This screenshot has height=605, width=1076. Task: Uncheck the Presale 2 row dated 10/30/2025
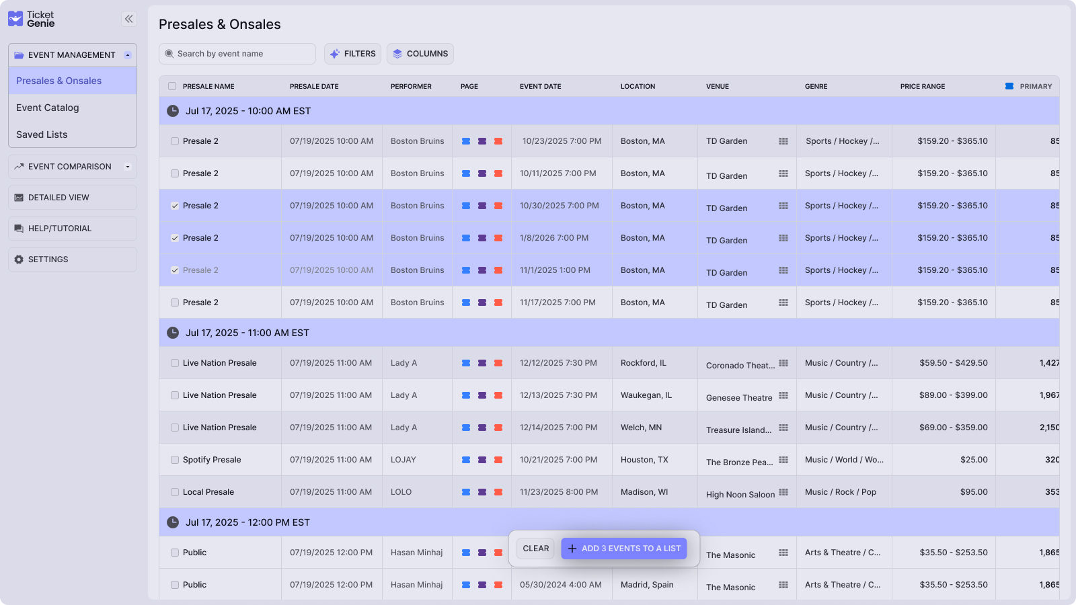(x=175, y=206)
